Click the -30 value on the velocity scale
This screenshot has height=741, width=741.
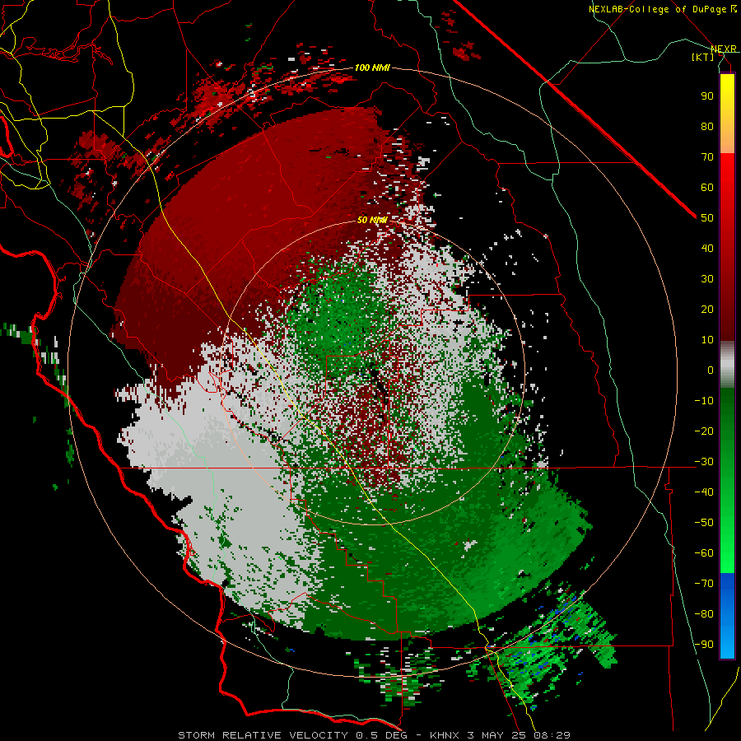704,462
